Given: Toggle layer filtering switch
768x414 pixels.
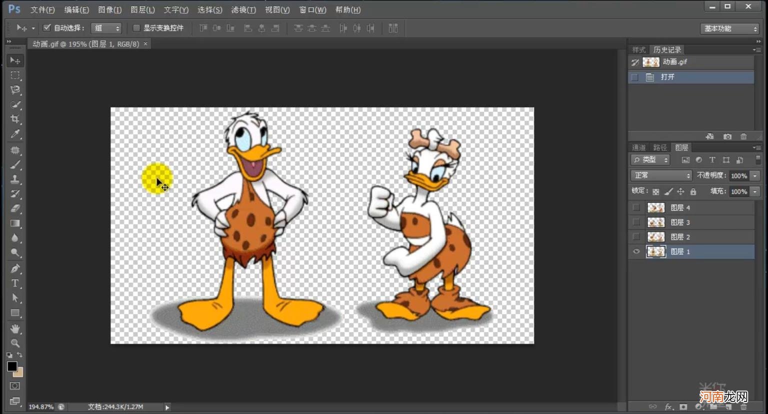Looking at the screenshot, I should [x=758, y=159].
